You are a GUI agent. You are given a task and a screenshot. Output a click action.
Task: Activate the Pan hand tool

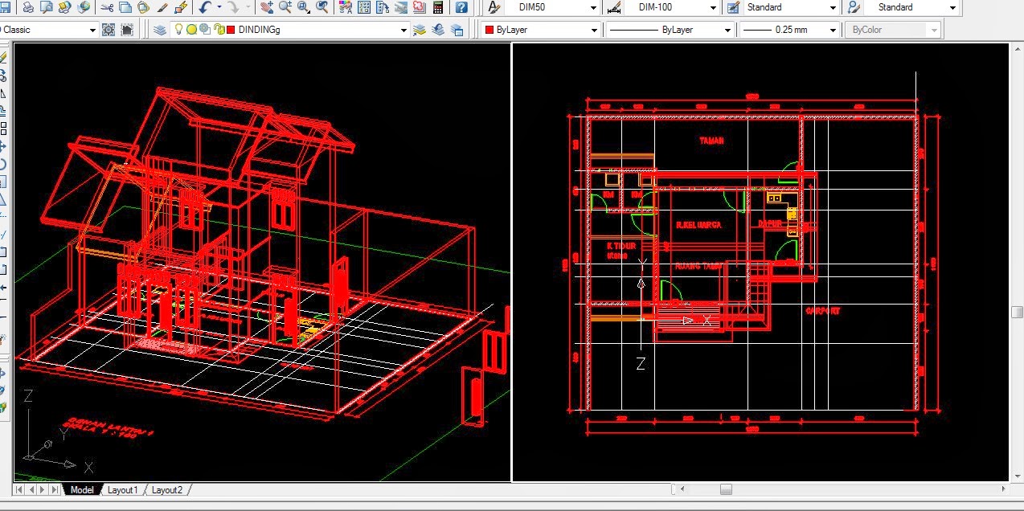[x=267, y=7]
